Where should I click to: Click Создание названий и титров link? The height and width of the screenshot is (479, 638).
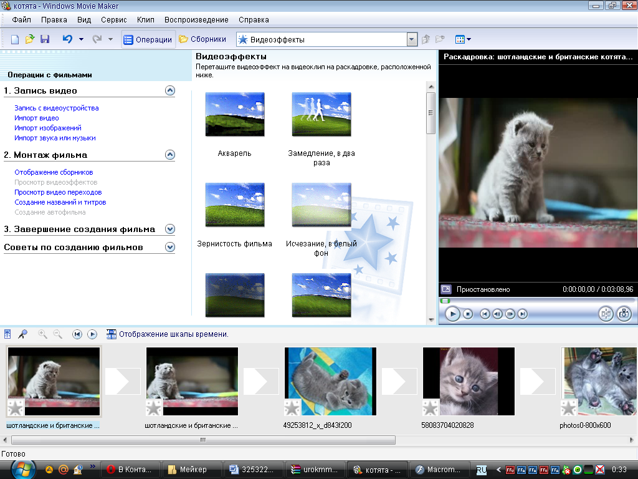[60, 202]
